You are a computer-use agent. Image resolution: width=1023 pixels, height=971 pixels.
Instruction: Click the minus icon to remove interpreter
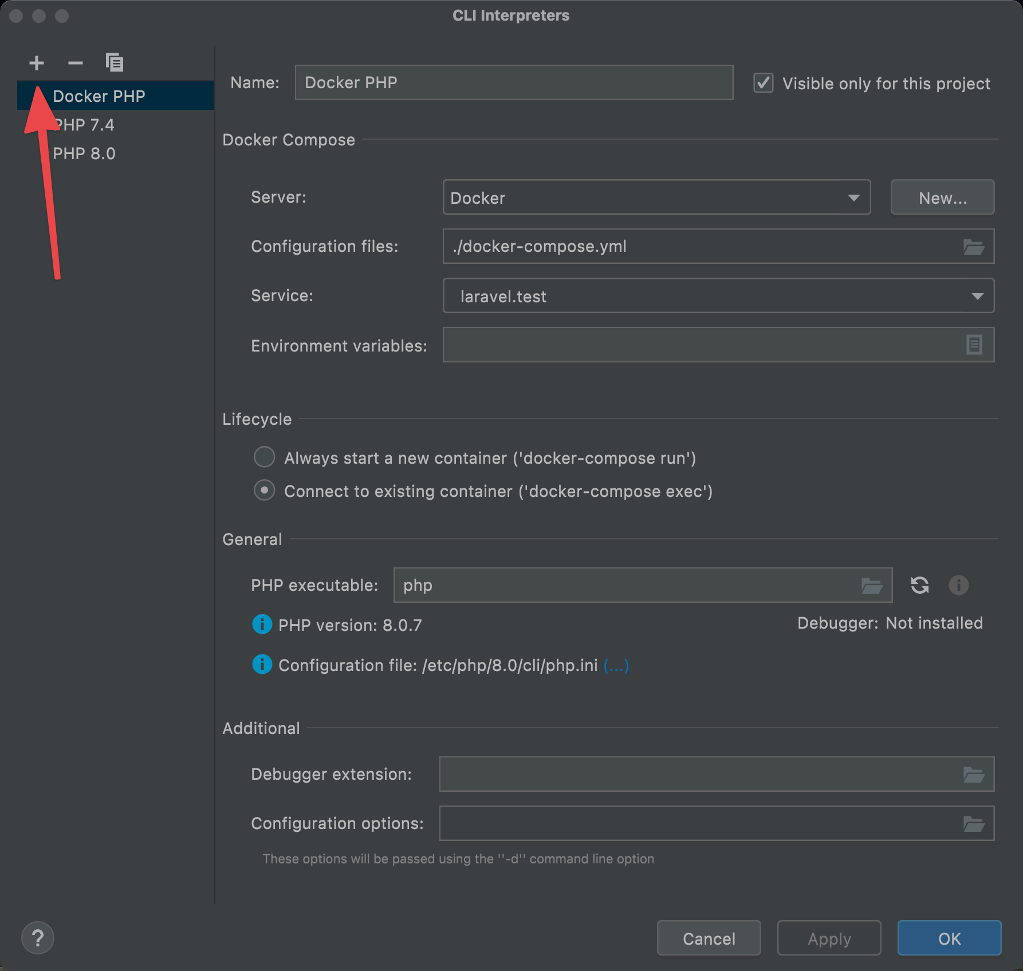pyautogui.click(x=76, y=62)
